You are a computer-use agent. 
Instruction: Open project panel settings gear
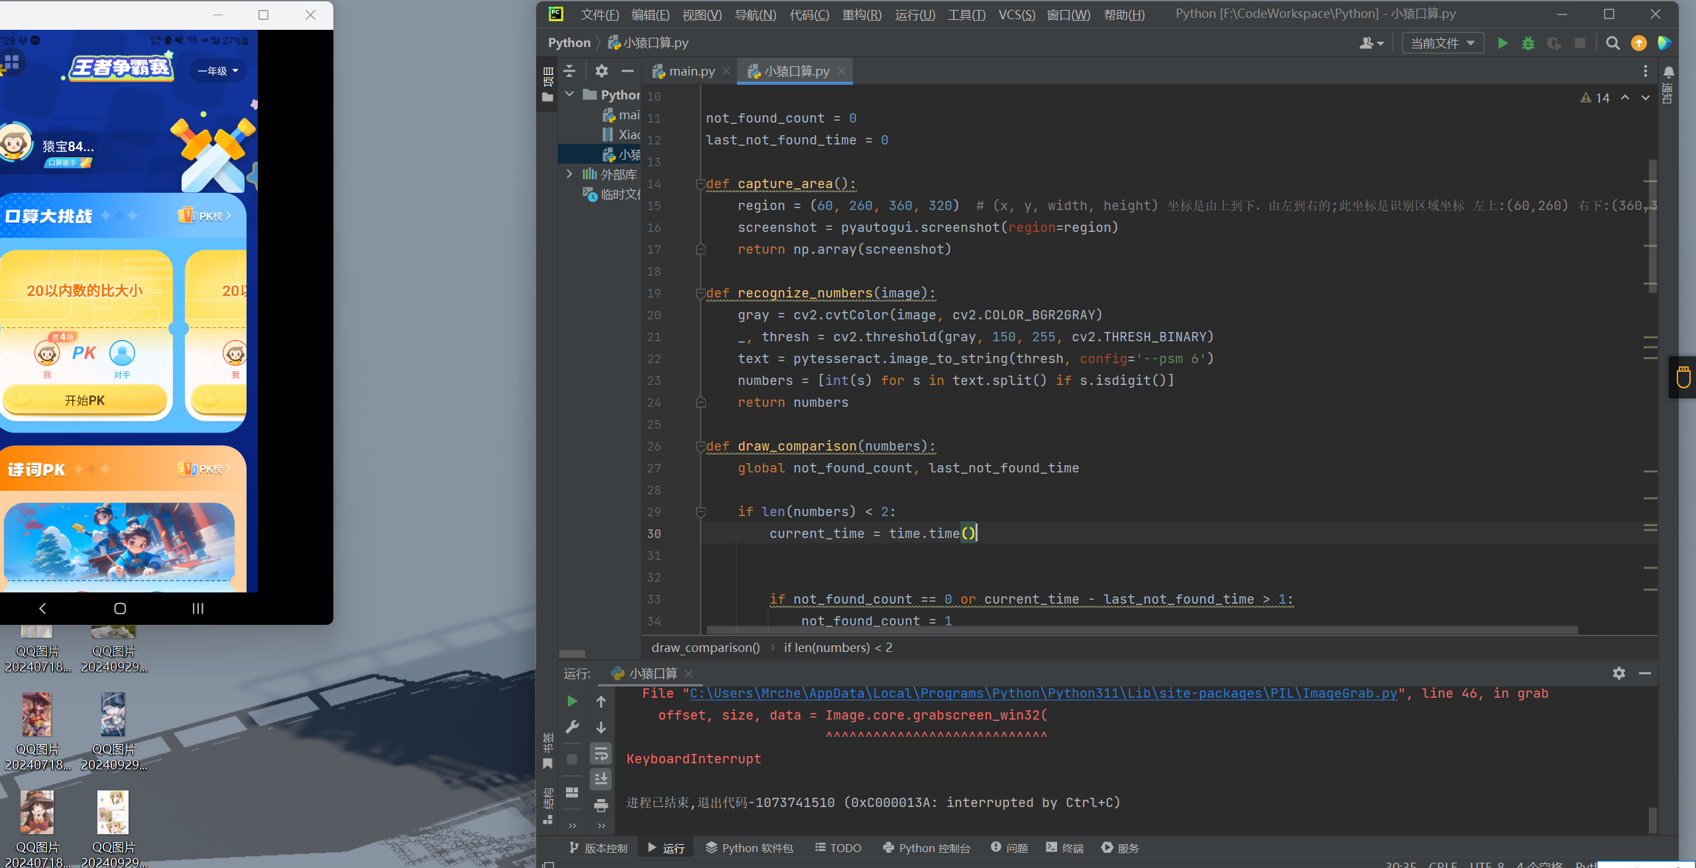pos(601,71)
